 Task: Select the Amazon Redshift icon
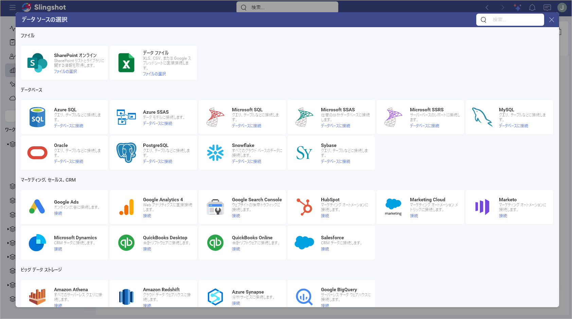click(x=126, y=297)
